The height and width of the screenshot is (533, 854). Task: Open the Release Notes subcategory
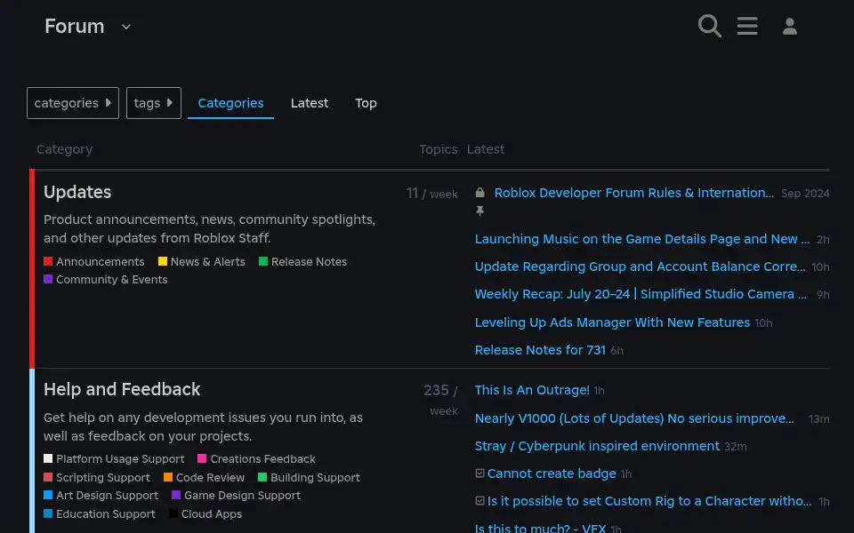[x=309, y=261]
